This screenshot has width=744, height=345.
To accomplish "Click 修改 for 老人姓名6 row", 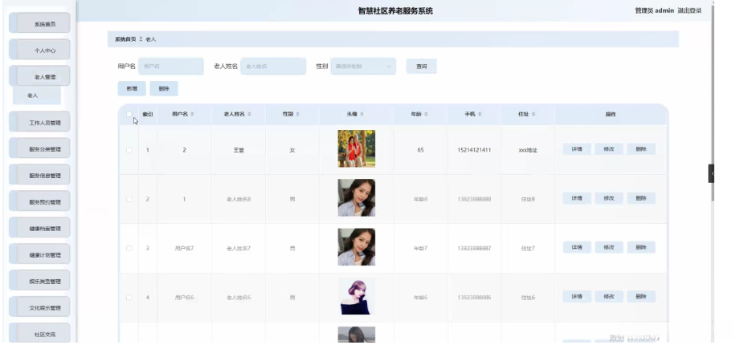I will point(609,297).
